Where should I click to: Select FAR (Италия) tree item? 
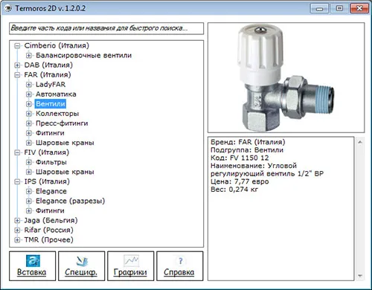pos(48,75)
